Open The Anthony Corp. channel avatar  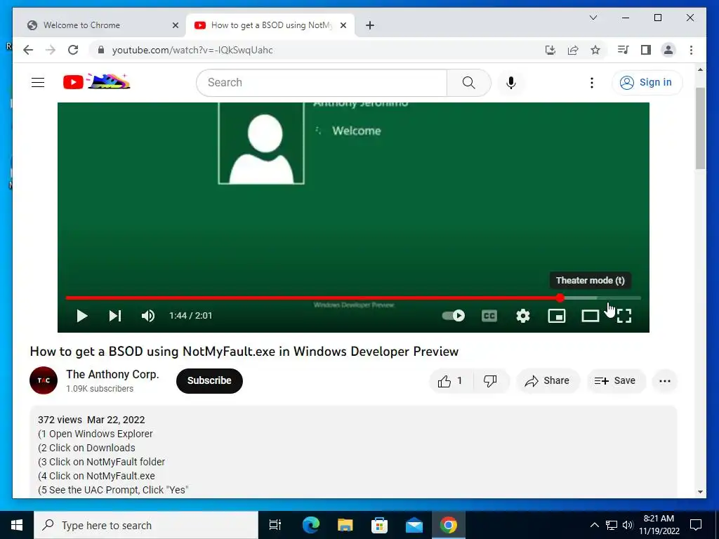[44, 380]
